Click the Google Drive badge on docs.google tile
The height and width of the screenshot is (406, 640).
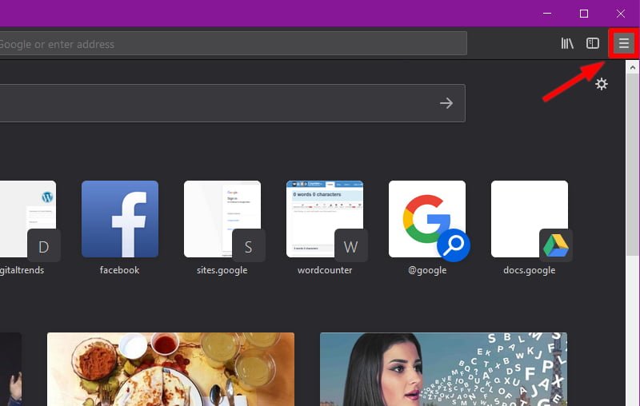point(555,246)
